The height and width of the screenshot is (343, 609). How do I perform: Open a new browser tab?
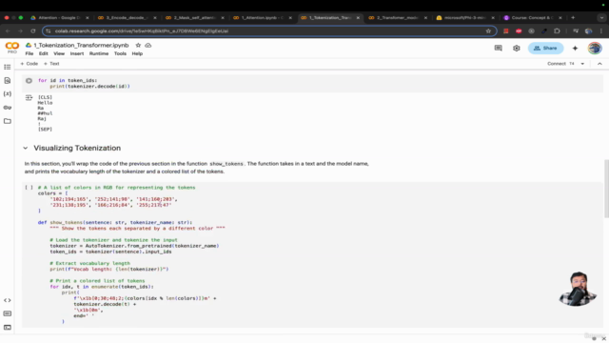(573, 17)
